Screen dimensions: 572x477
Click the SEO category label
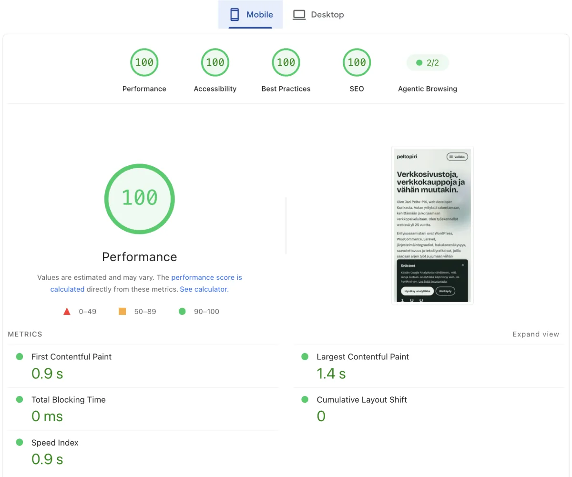357,89
